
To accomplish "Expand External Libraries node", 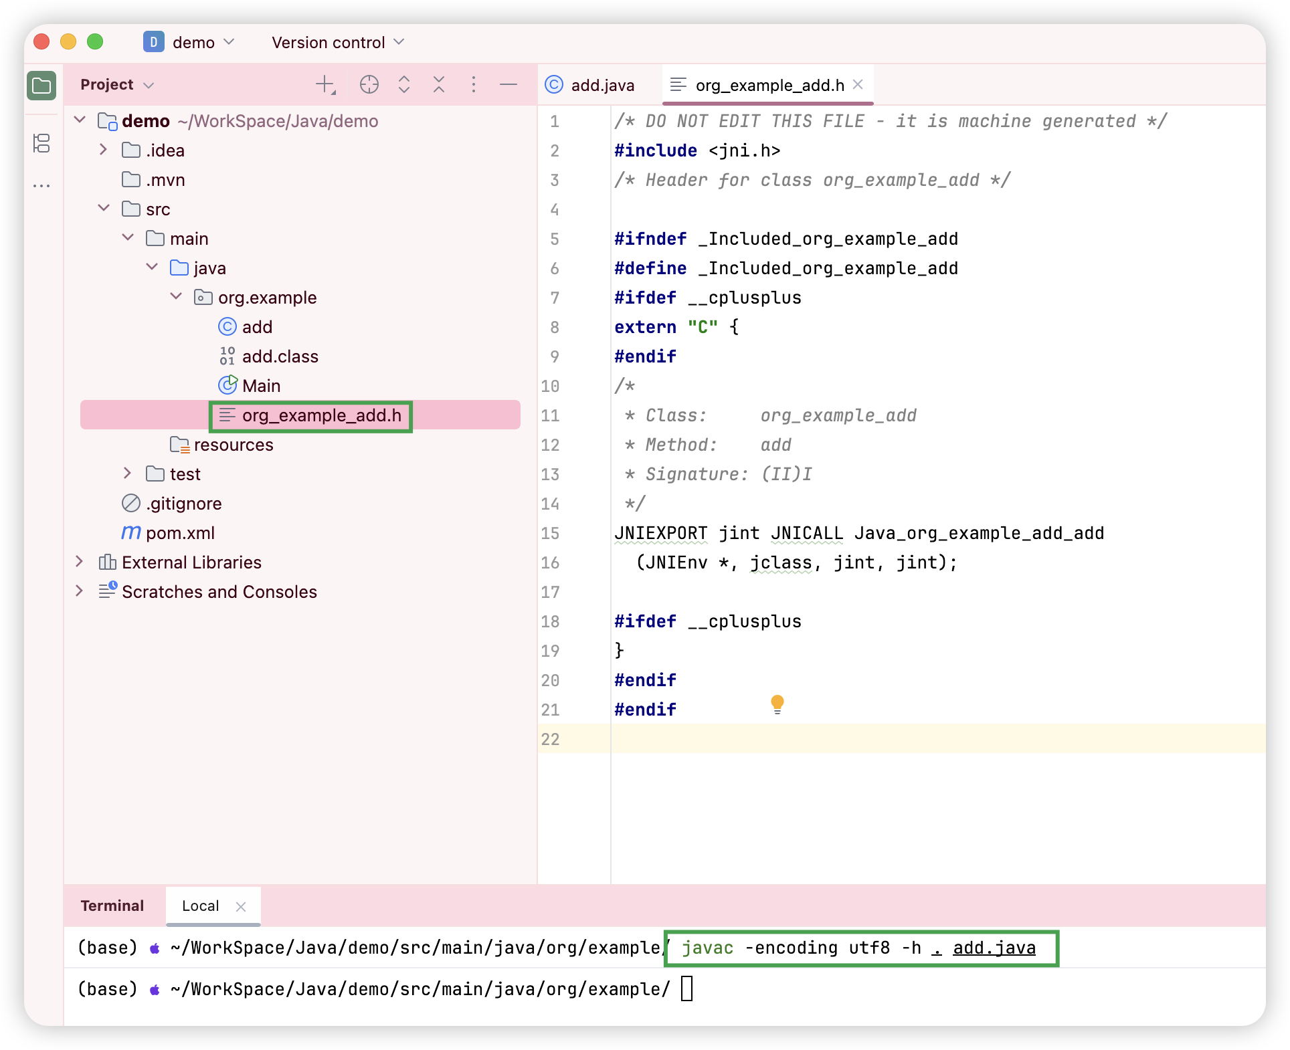I will coord(79,561).
